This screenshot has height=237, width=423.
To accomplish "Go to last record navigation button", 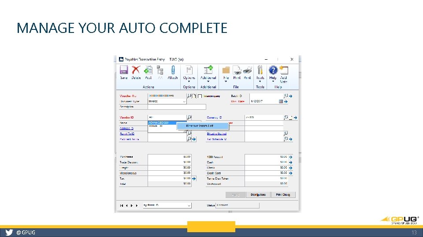I will tap(137, 205).
